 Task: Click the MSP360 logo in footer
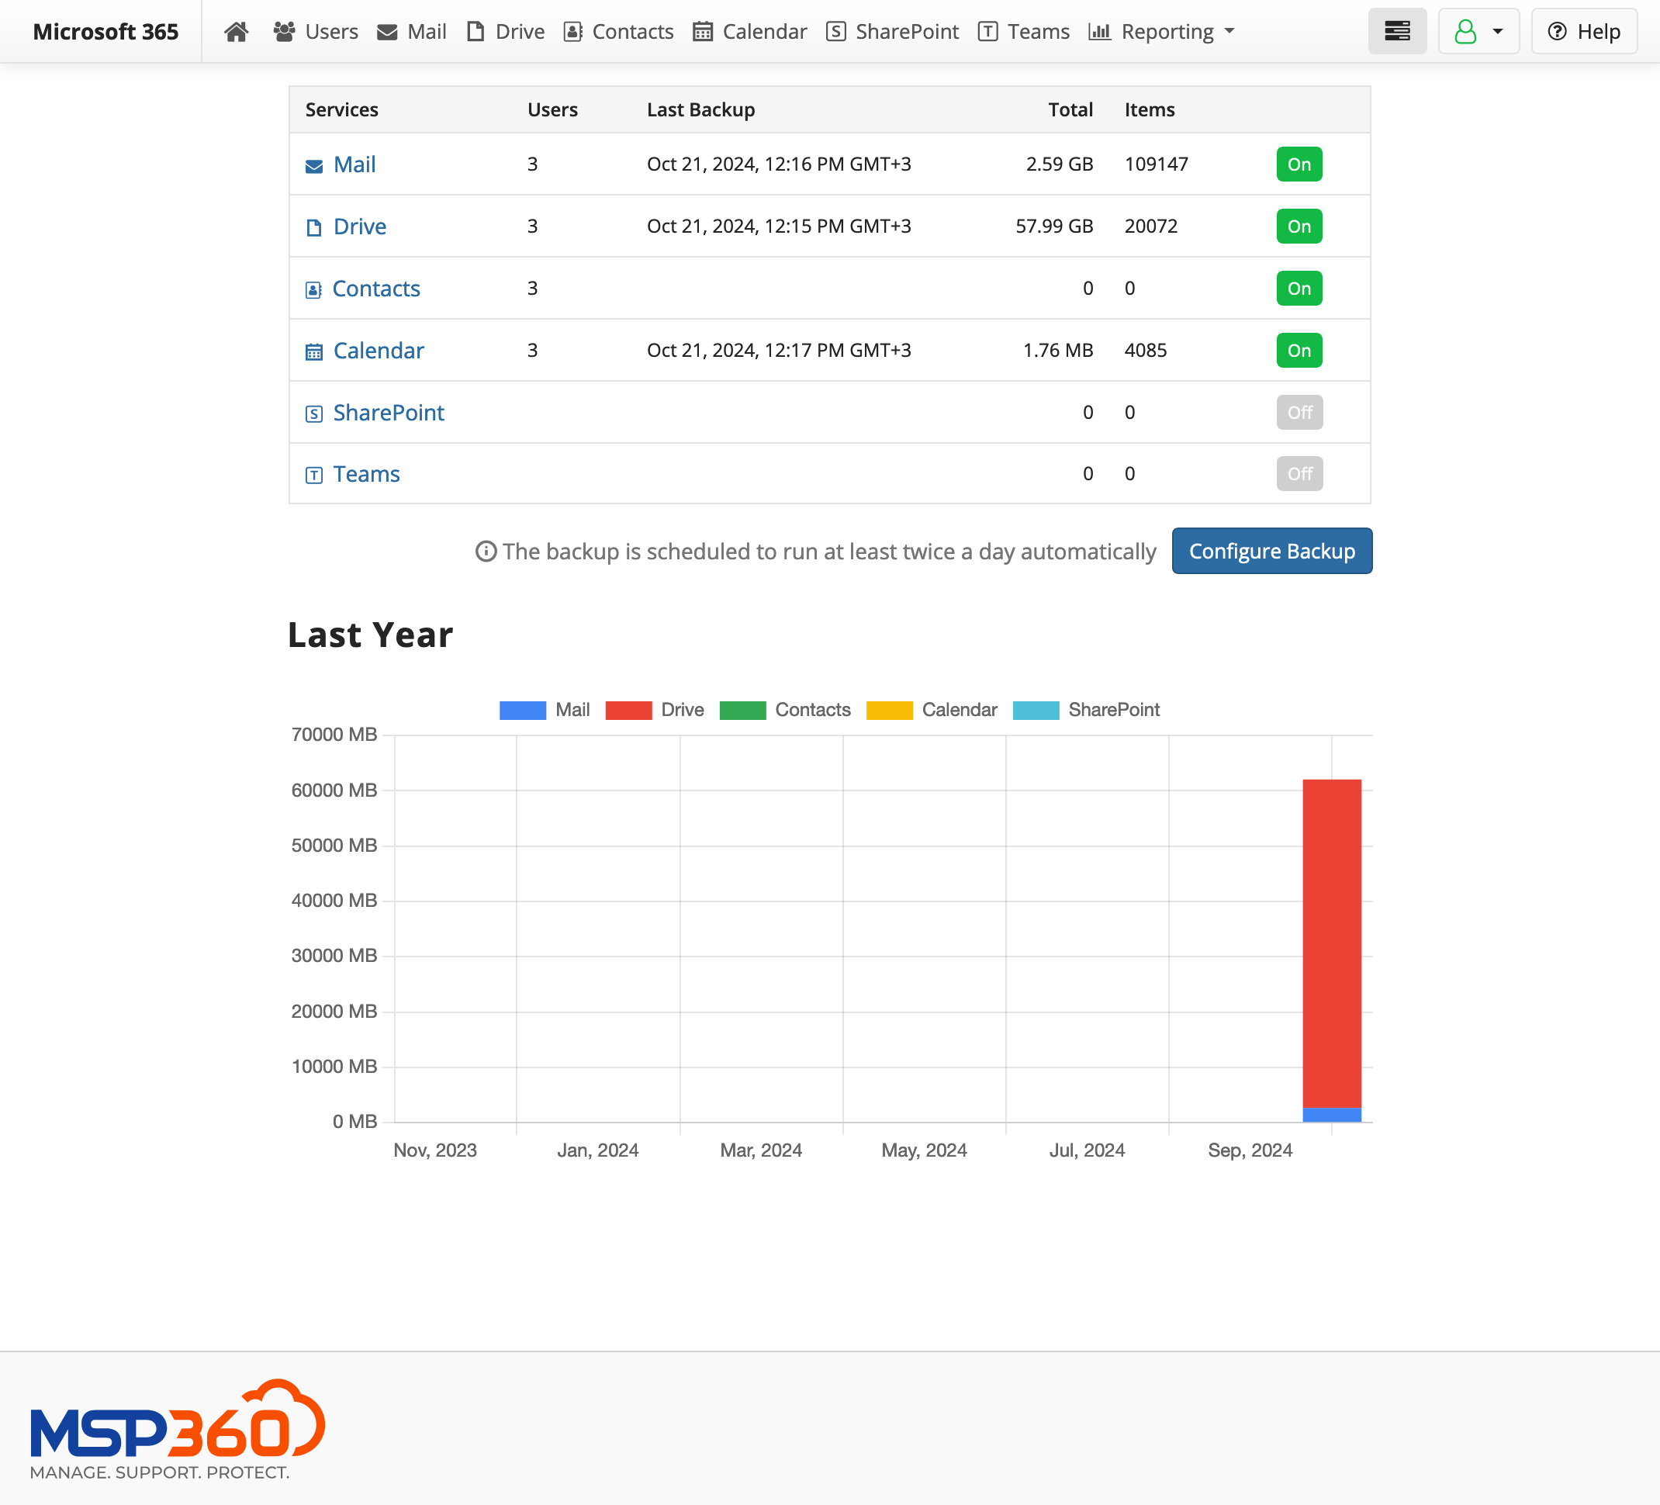tap(177, 1428)
